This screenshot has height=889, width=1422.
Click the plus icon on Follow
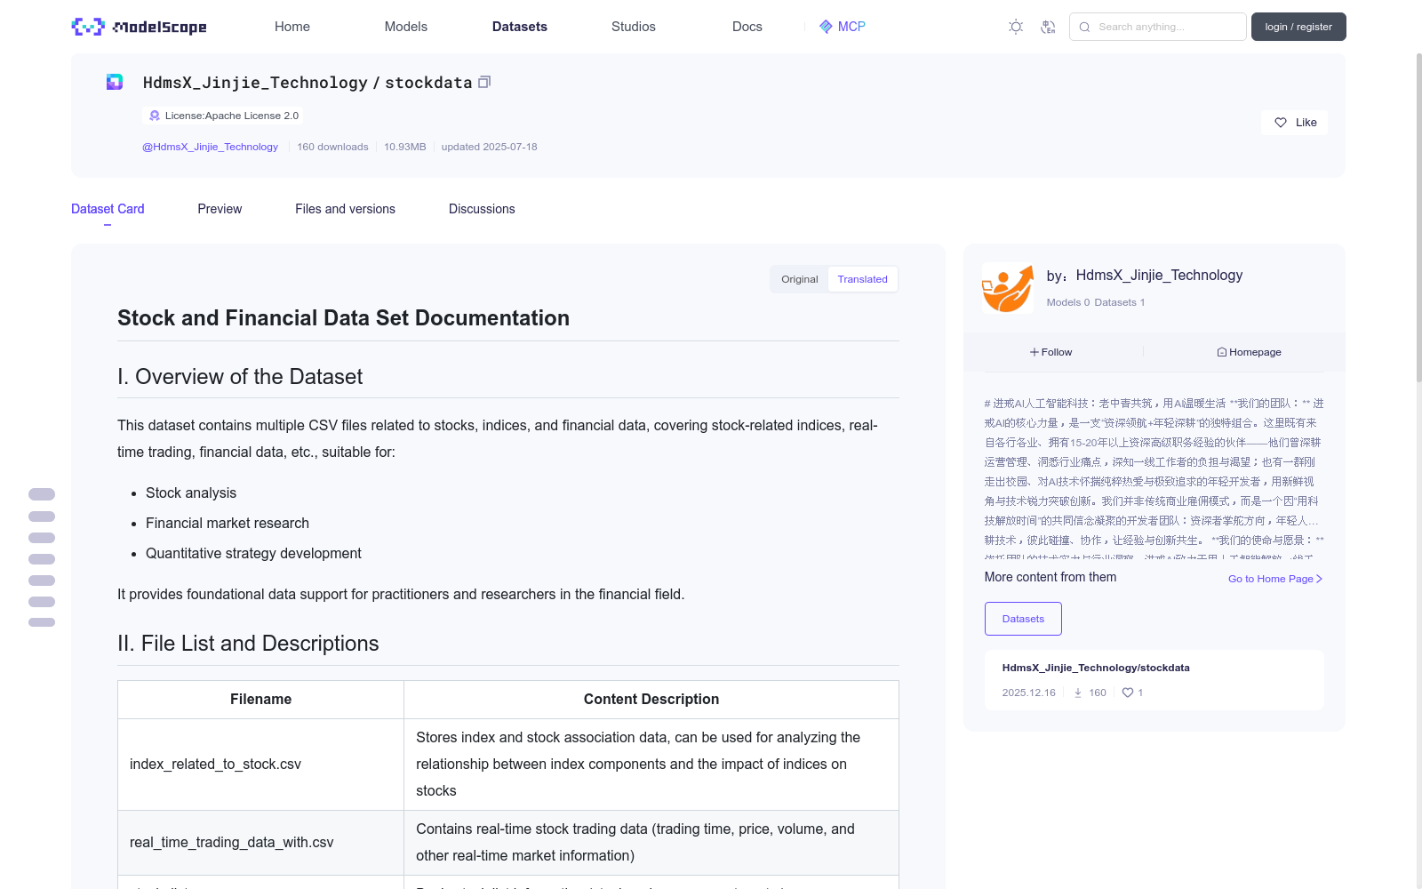[x=1035, y=352]
